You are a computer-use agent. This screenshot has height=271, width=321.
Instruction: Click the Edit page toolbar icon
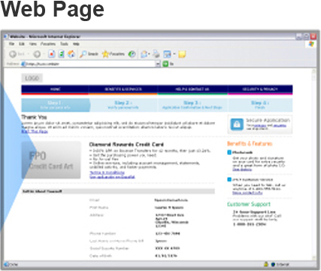point(167,54)
